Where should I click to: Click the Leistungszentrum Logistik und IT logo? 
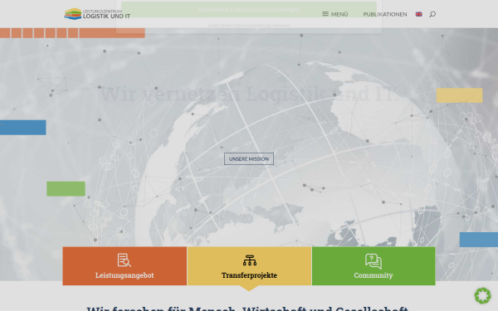coord(97,14)
